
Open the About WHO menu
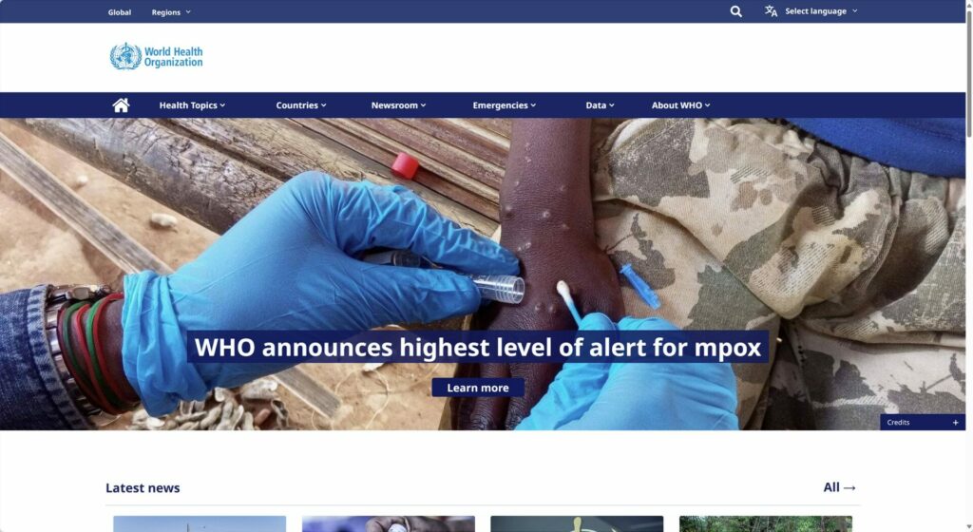click(x=680, y=105)
